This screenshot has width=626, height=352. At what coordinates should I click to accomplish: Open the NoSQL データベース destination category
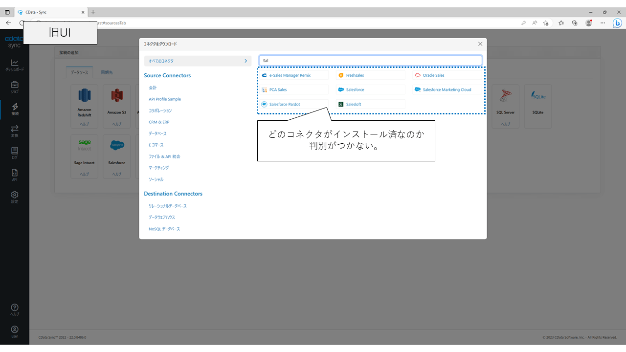pos(164,229)
